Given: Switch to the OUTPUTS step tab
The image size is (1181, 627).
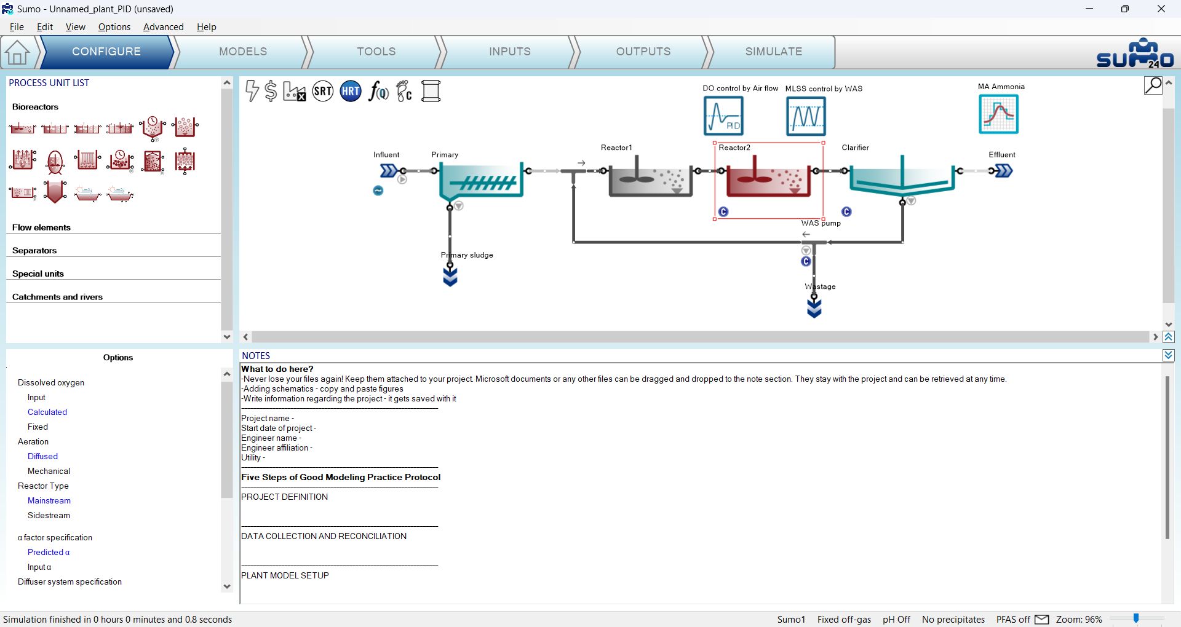Looking at the screenshot, I should click(643, 52).
